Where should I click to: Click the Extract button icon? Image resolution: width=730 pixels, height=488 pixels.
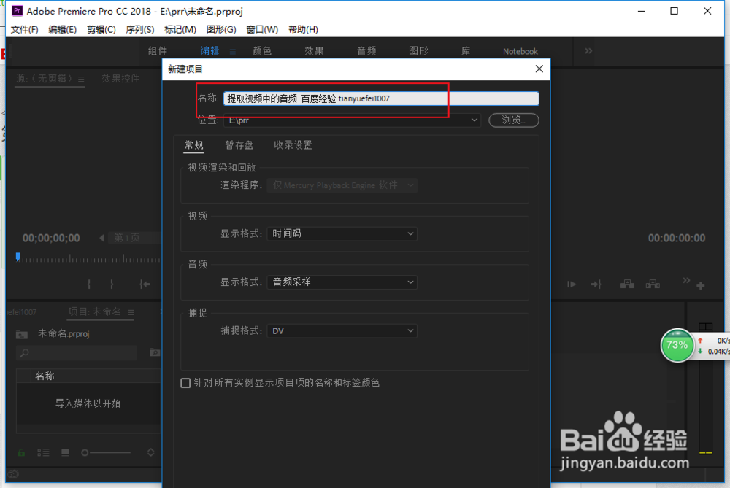(653, 284)
